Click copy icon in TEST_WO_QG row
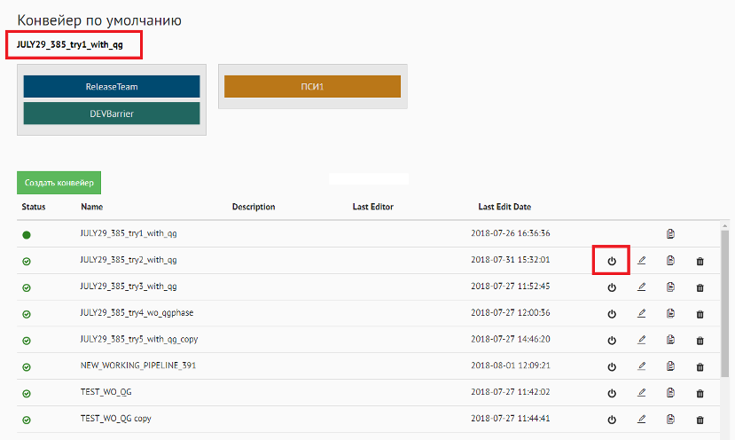The height and width of the screenshot is (440, 735). [671, 393]
